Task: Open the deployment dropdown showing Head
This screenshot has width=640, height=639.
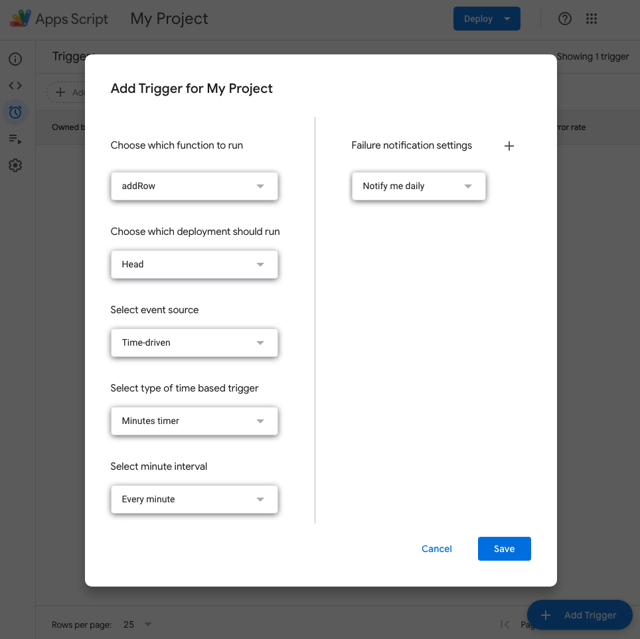Action: coord(194,264)
